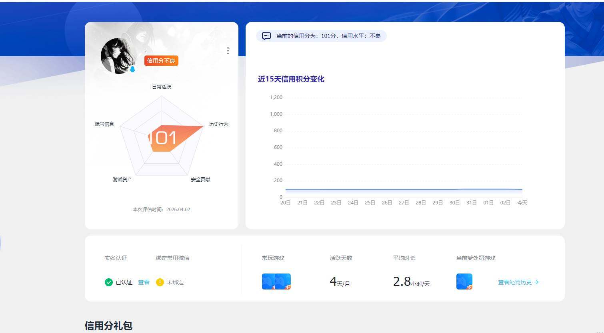Click the 游戏资产 radar label
Viewport: 604px width, 333px height.
(x=122, y=180)
